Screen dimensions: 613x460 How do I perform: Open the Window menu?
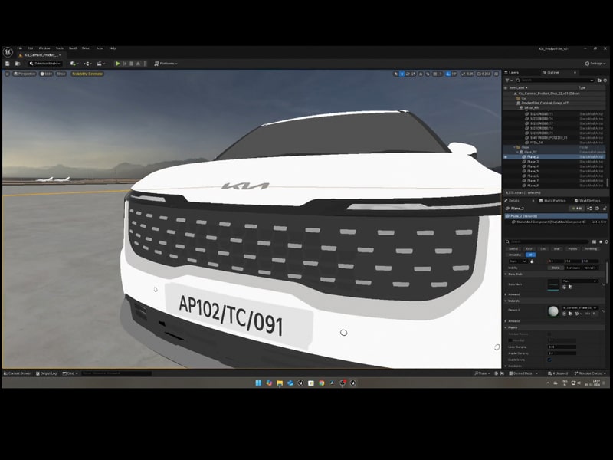pyautogui.click(x=44, y=48)
